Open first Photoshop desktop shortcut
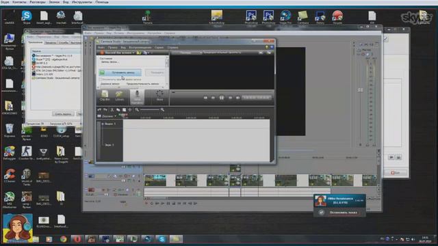The image size is (438, 246). point(251,17)
